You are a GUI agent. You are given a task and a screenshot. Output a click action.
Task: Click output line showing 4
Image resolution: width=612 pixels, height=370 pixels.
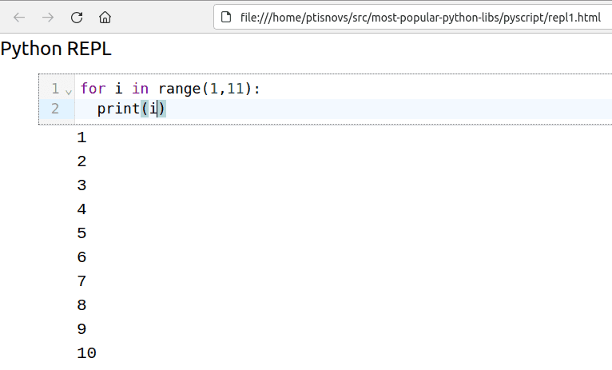point(81,209)
